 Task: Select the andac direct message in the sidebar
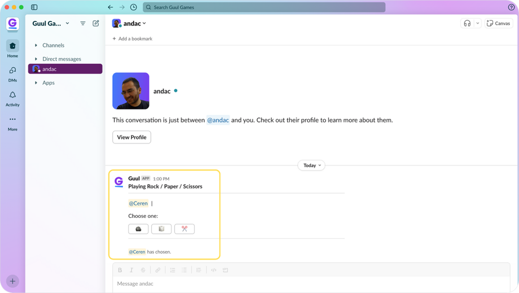coord(65,69)
